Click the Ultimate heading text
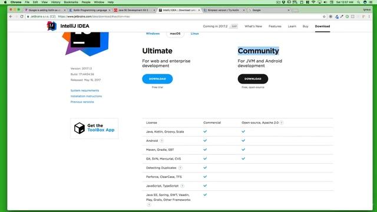This screenshot has width=377, height=212. [157, 51]
